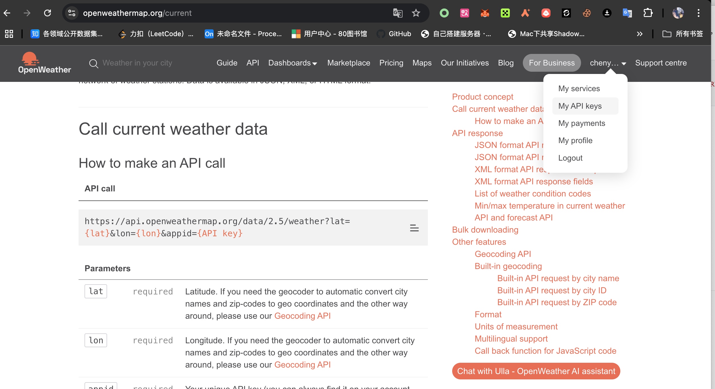
Task: Open the 各领域公开数据集 bookmark
Action: click(x=67, y=34)
